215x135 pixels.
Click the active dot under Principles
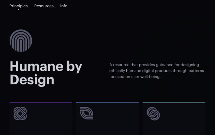(19, 10)
